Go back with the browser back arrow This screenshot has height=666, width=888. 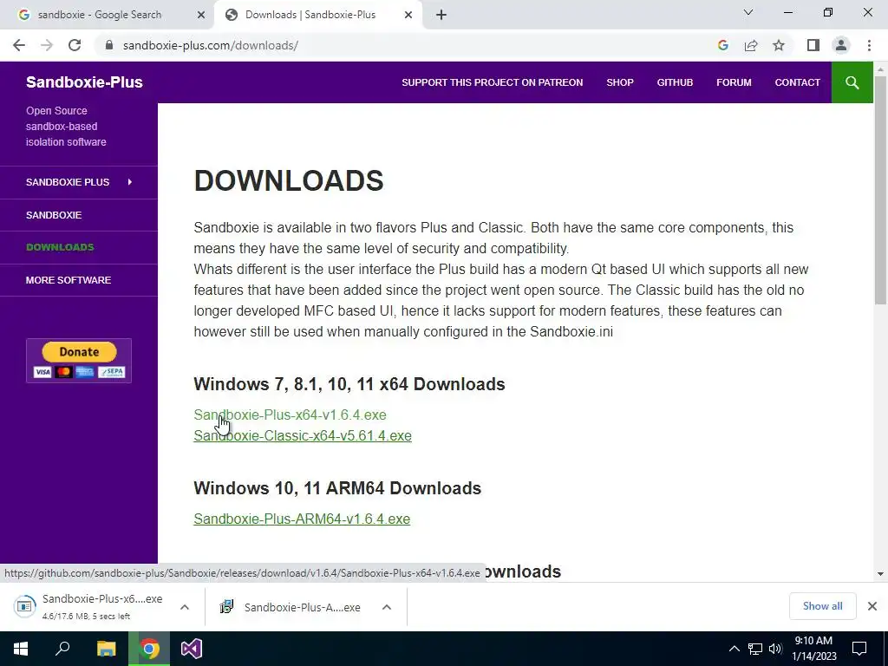click(19, 45)
